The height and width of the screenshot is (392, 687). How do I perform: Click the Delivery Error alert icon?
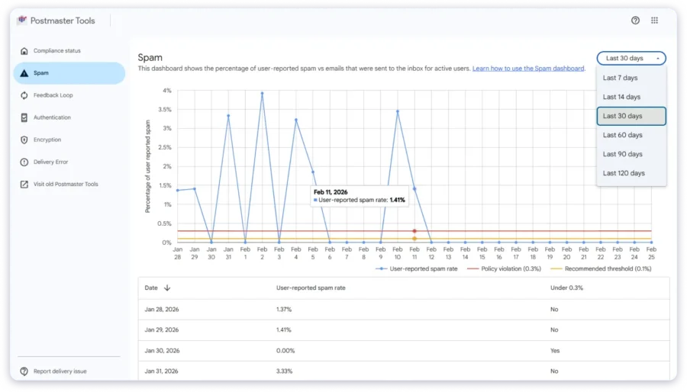tap(24, 162)
